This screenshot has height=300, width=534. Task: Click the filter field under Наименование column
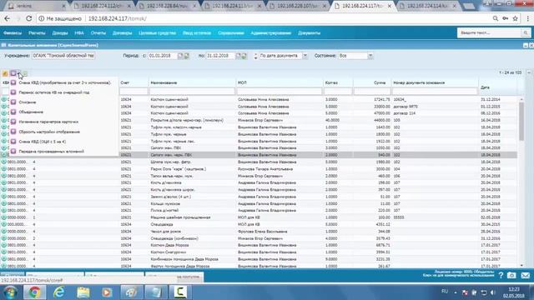pos(192,91)
